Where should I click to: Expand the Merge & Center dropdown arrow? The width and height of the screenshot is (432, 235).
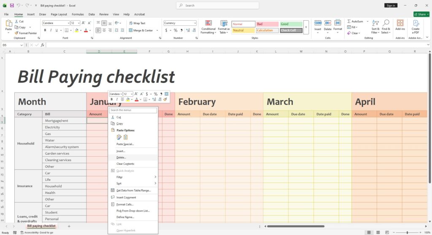(157, 30)
